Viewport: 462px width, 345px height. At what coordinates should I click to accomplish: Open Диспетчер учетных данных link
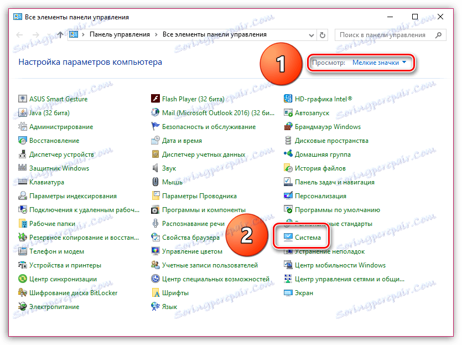pos(204,154)
